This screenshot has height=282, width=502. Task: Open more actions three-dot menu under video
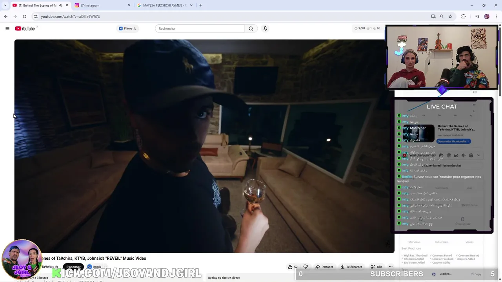[391, 267]
